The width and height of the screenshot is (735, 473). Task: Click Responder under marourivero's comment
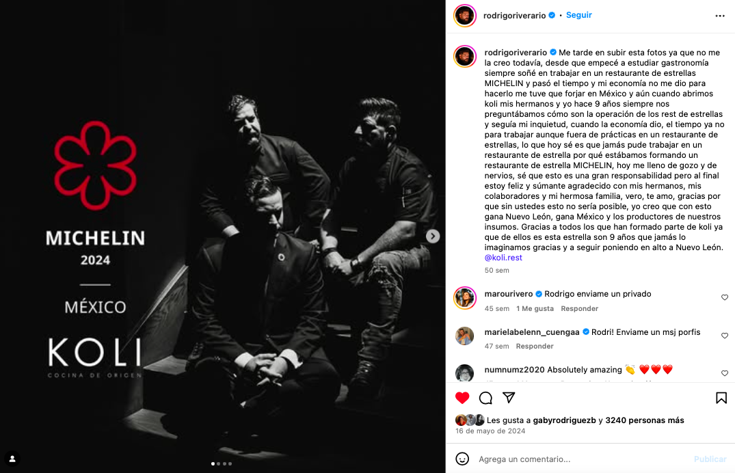[579, 308]
